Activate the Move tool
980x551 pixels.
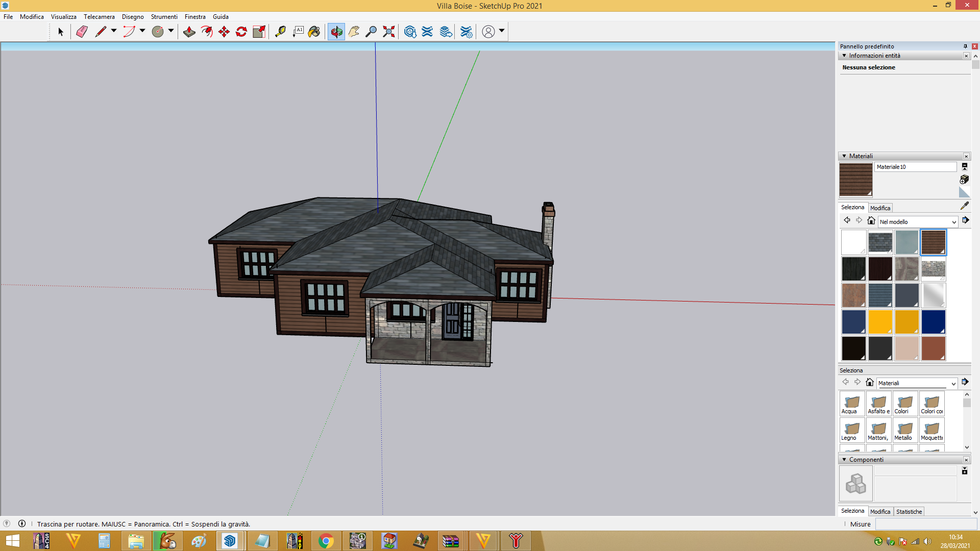pyautogui.click(x=224, y=32)
